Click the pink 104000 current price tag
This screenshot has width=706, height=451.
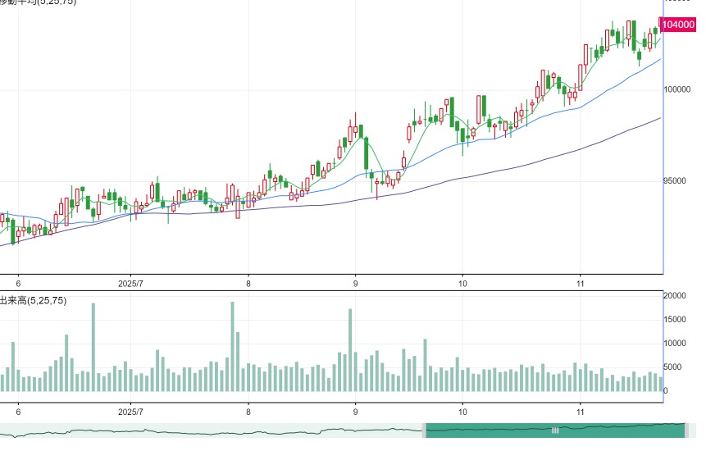[678, 25]
